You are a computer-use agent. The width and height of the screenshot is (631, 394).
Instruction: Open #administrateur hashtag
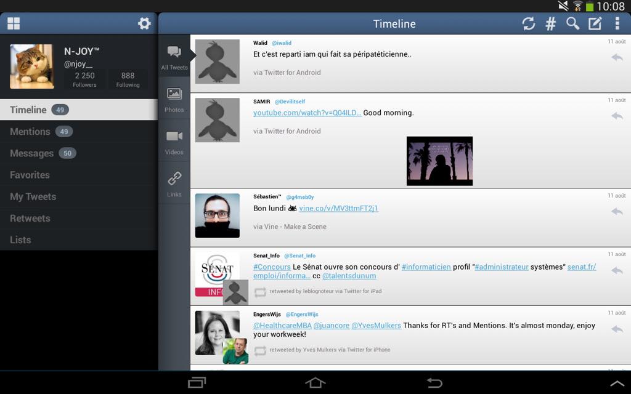[502, 267]
